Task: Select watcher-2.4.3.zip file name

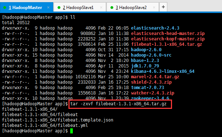Action: point(152,93)
